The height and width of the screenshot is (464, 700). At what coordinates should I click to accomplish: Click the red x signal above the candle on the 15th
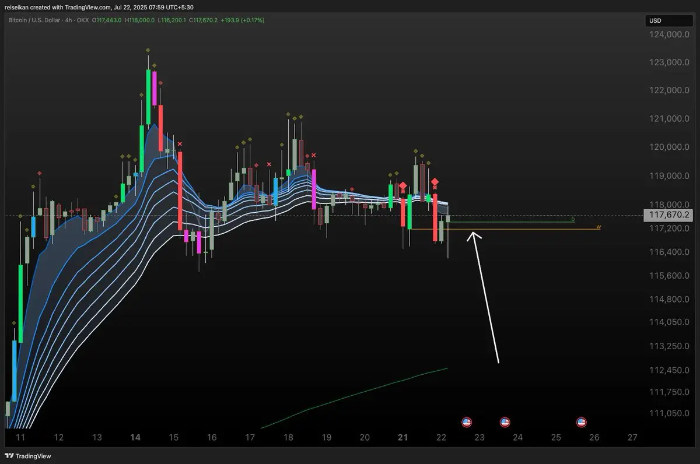180,143
